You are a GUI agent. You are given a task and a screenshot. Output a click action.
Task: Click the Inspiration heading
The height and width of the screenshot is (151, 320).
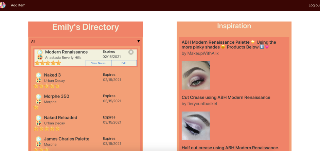coord(234,26)
